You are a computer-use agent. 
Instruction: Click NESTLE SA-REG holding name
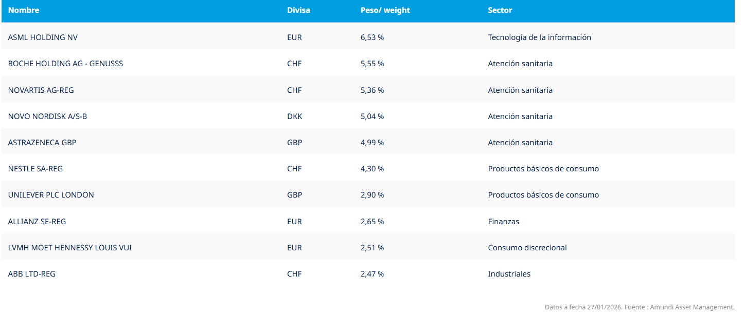point(36,169)
